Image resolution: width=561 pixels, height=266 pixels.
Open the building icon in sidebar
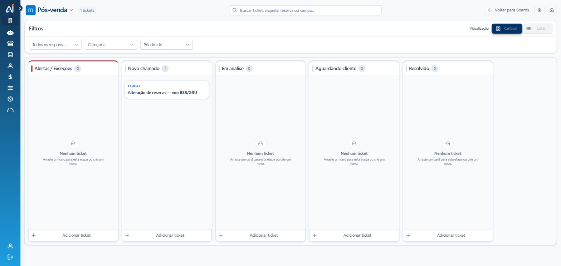tap(10, 21)
